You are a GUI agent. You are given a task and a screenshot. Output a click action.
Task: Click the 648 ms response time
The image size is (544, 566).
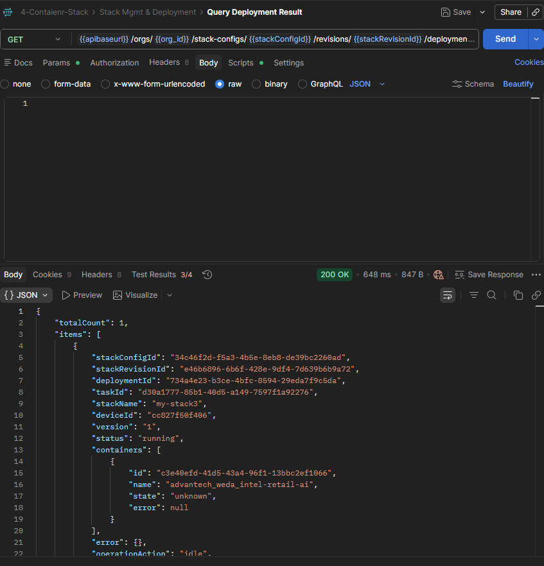(x=377, y=275)
